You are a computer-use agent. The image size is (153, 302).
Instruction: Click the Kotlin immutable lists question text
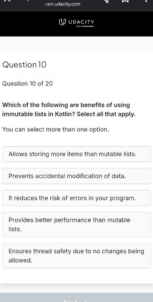69,109
